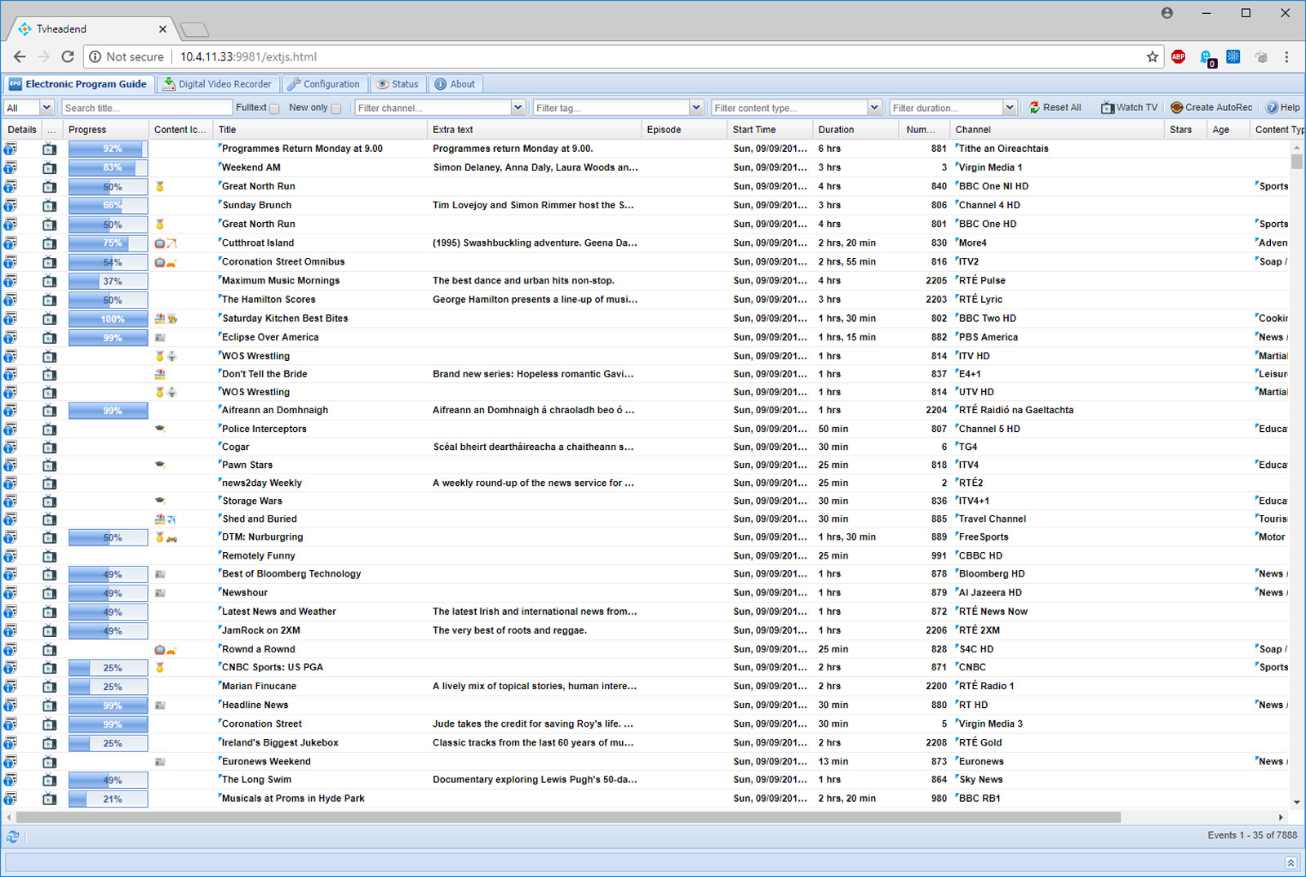The height and width of the screenshot is (877, 1306).
Task: Switch to Electronic Program Guide tab
Action: [x=78, y=84]
